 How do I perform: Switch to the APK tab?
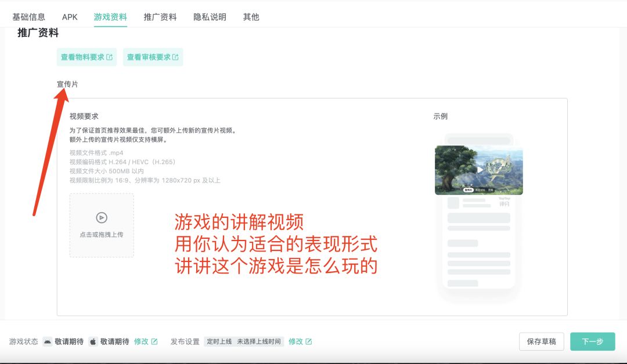point(70,17)
